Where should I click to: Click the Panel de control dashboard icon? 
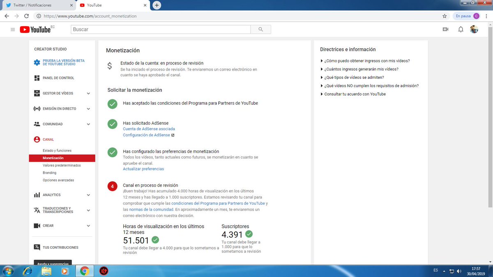coord(37,78)
